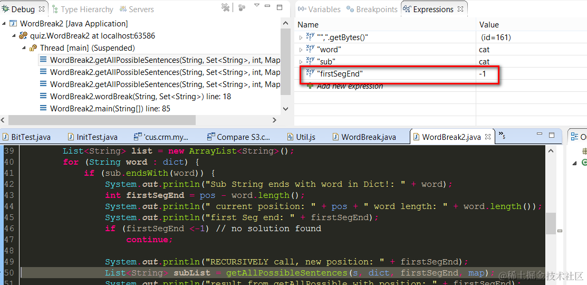Click the watch icon beside "sub"
Screen dimensions: 587x285
point(310,61)
